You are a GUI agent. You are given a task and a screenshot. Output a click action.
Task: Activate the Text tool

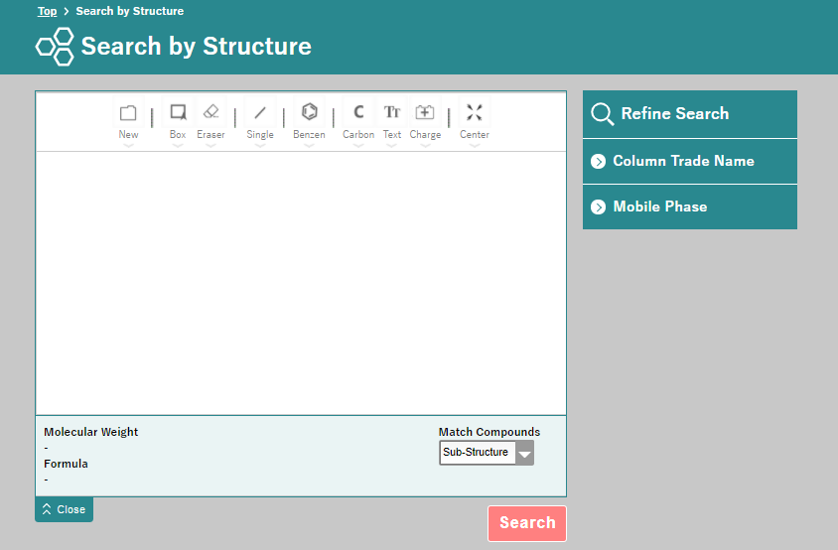coord(392,112)
